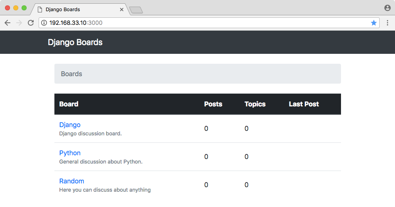
Task: Click the Board column header
Action: [69, 104]
